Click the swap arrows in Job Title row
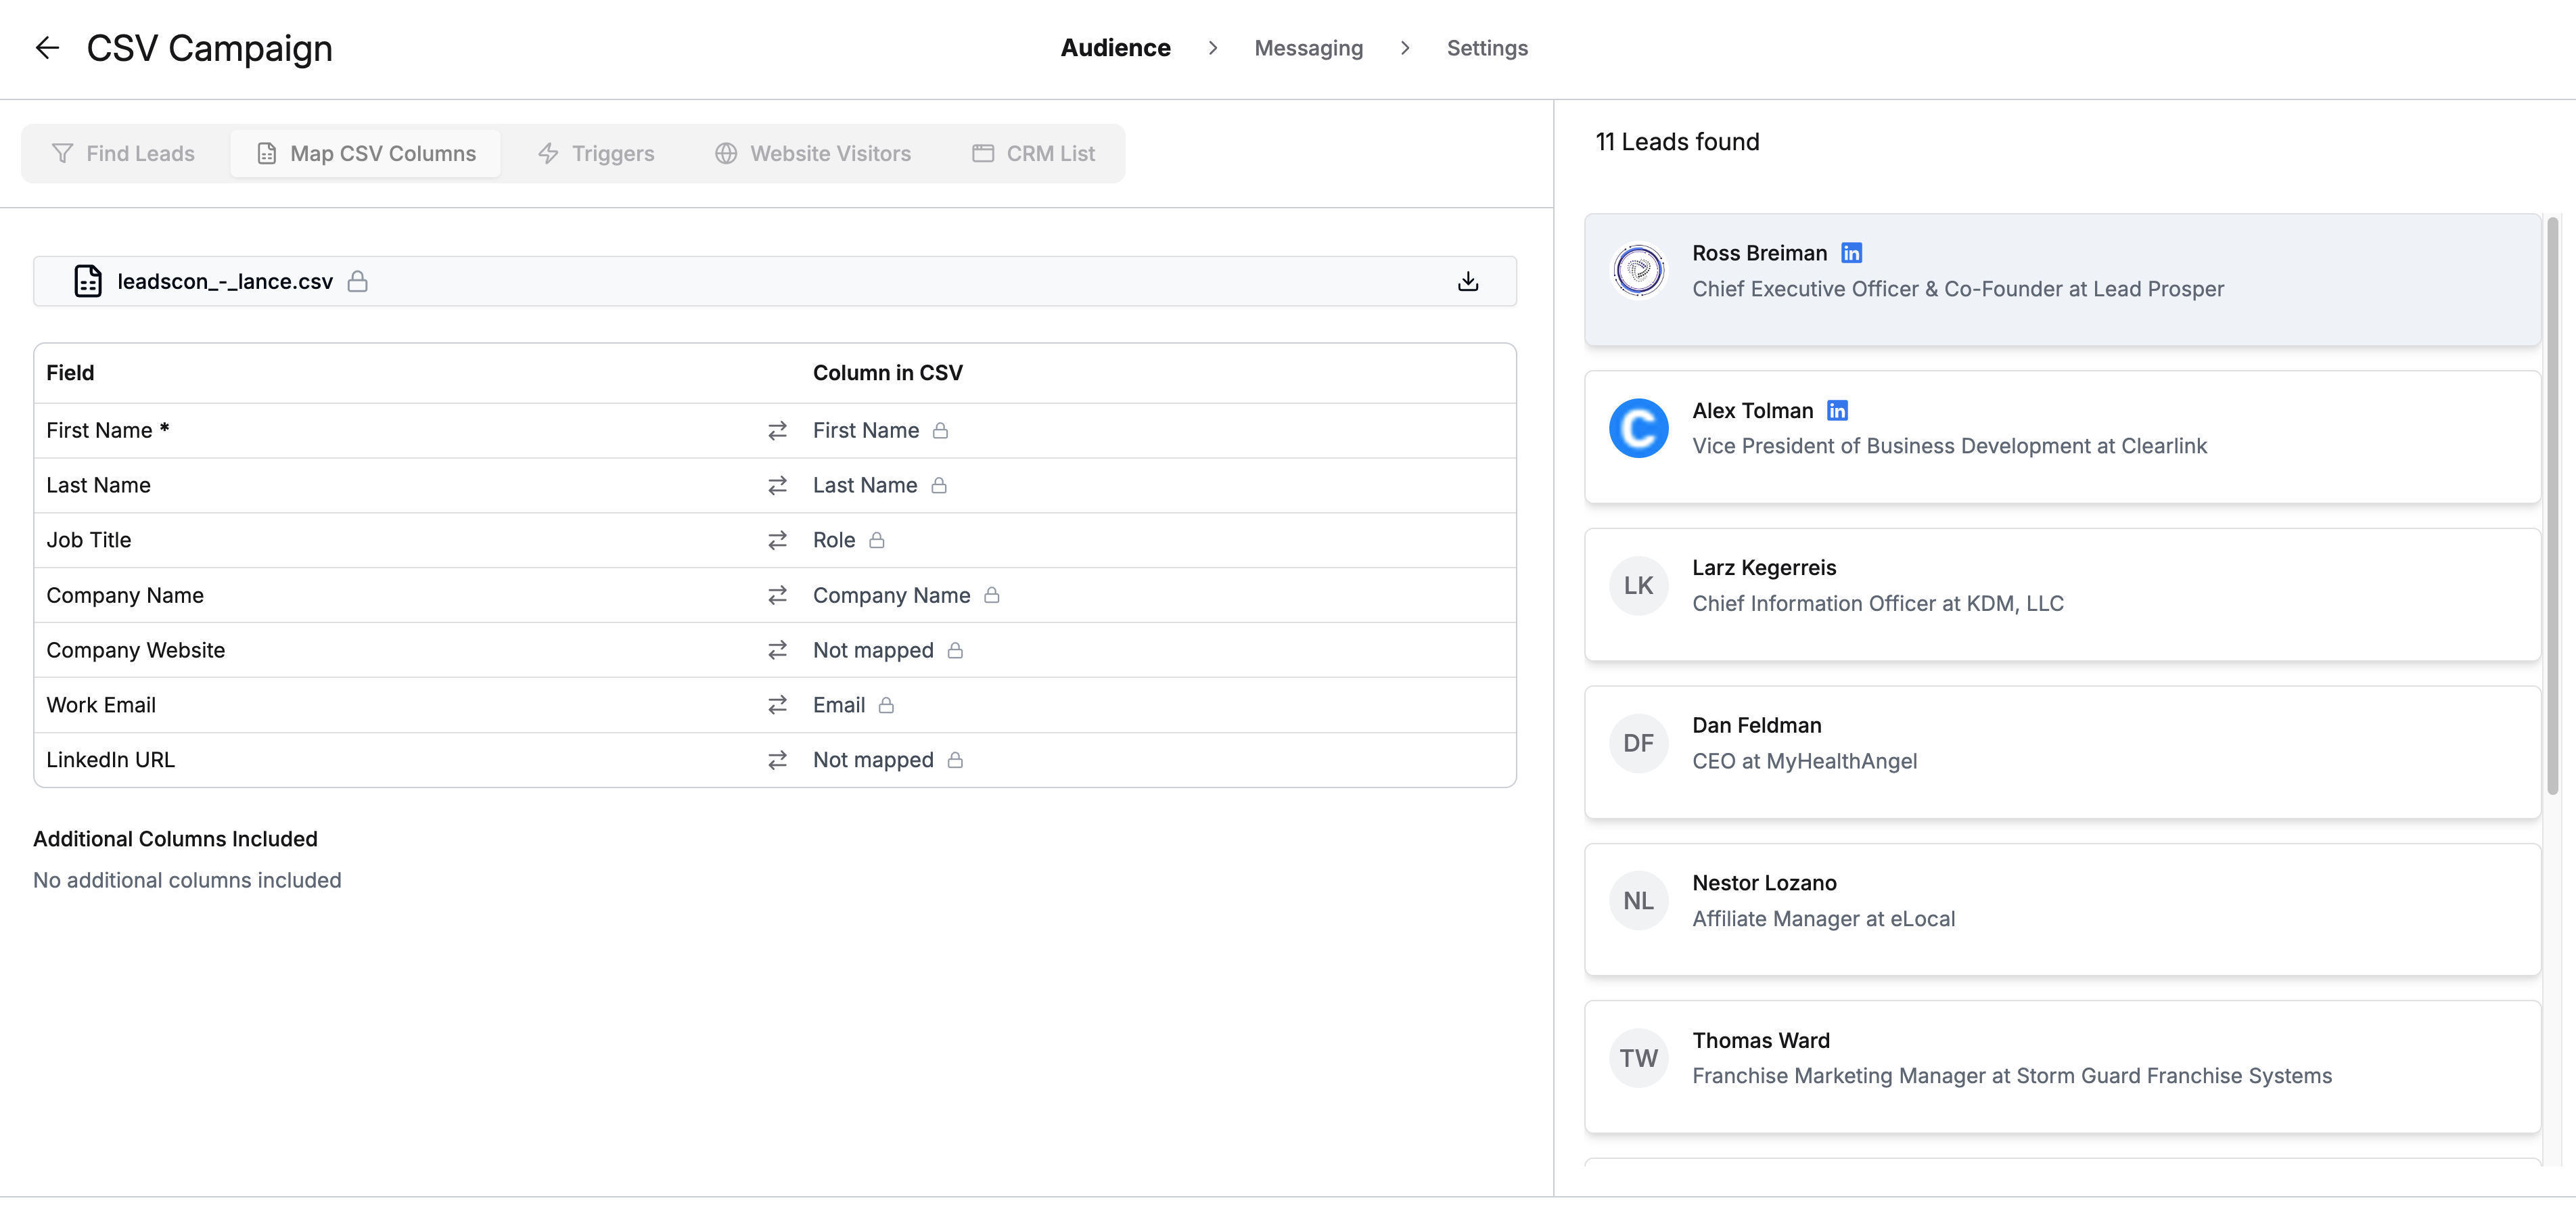Viewport: 2576px width, 1211px height. tap(777, 541)
